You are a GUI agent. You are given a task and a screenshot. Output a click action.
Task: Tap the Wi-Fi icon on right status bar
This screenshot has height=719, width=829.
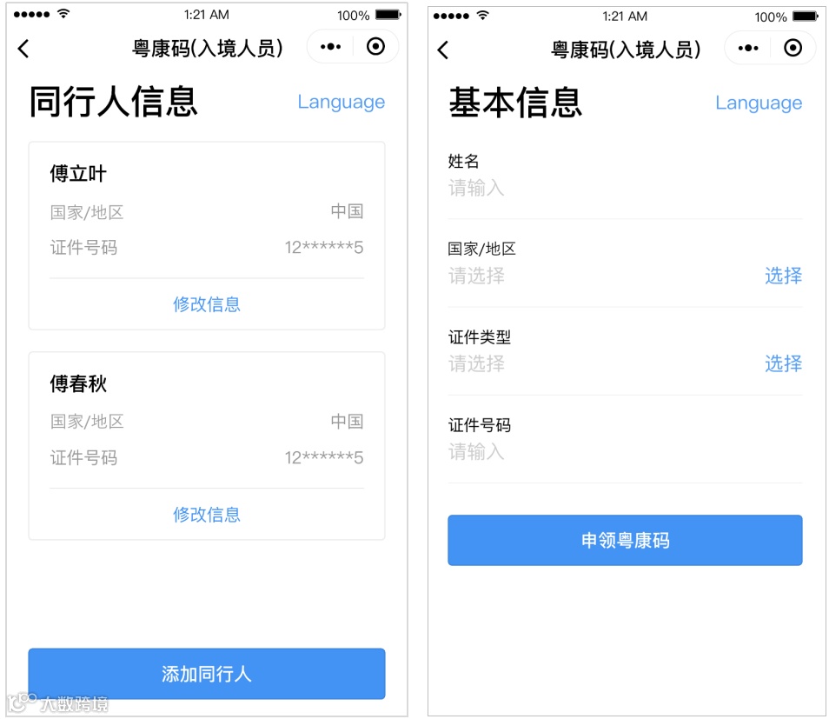482,16
